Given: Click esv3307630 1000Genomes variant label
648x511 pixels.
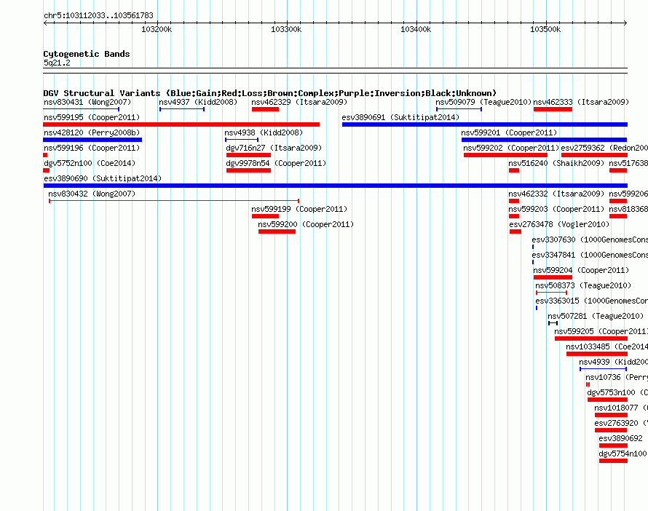Looking at the screenshot, I should (x=590, y=239).
